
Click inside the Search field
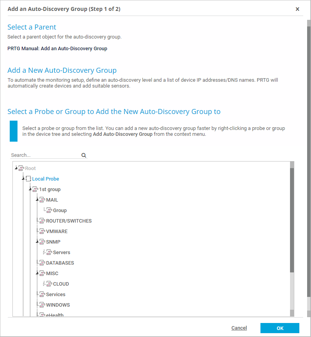[x=45, y=155]
